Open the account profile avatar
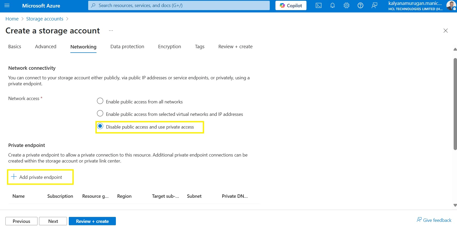The width and height of the screenshot is (457, 226). (451, 5)
